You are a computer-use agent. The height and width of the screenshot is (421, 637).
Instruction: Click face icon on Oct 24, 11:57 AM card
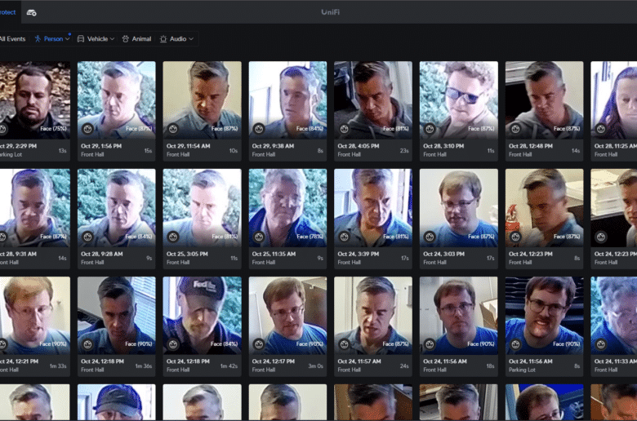(344, 344)
